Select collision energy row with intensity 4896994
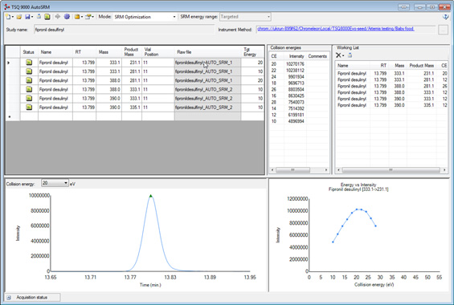454x305 pixels. tap(299, 121)
